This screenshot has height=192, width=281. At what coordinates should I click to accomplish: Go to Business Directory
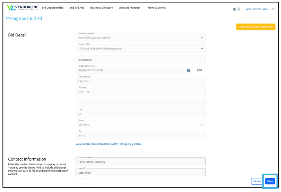tap(102, 8)
